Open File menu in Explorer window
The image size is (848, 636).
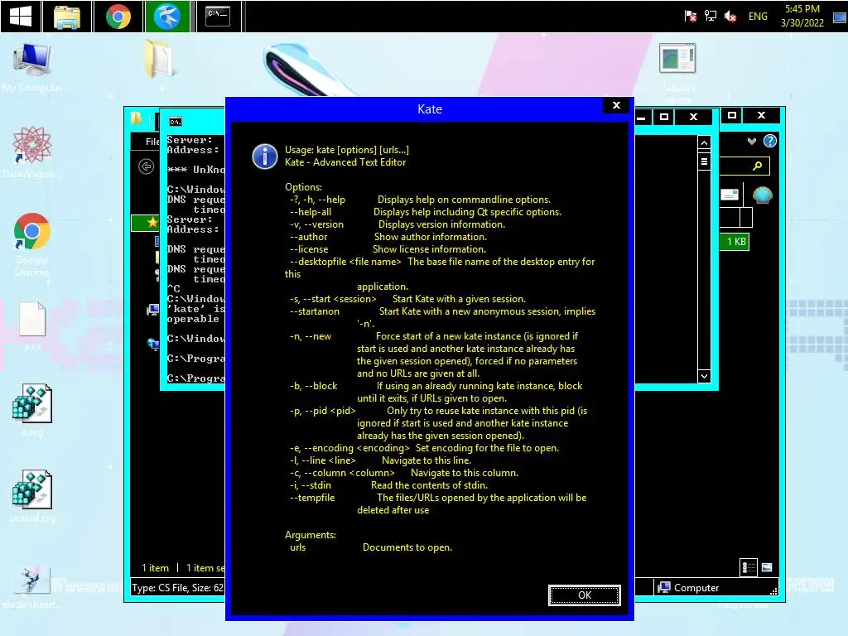click(x=152, y=141)
